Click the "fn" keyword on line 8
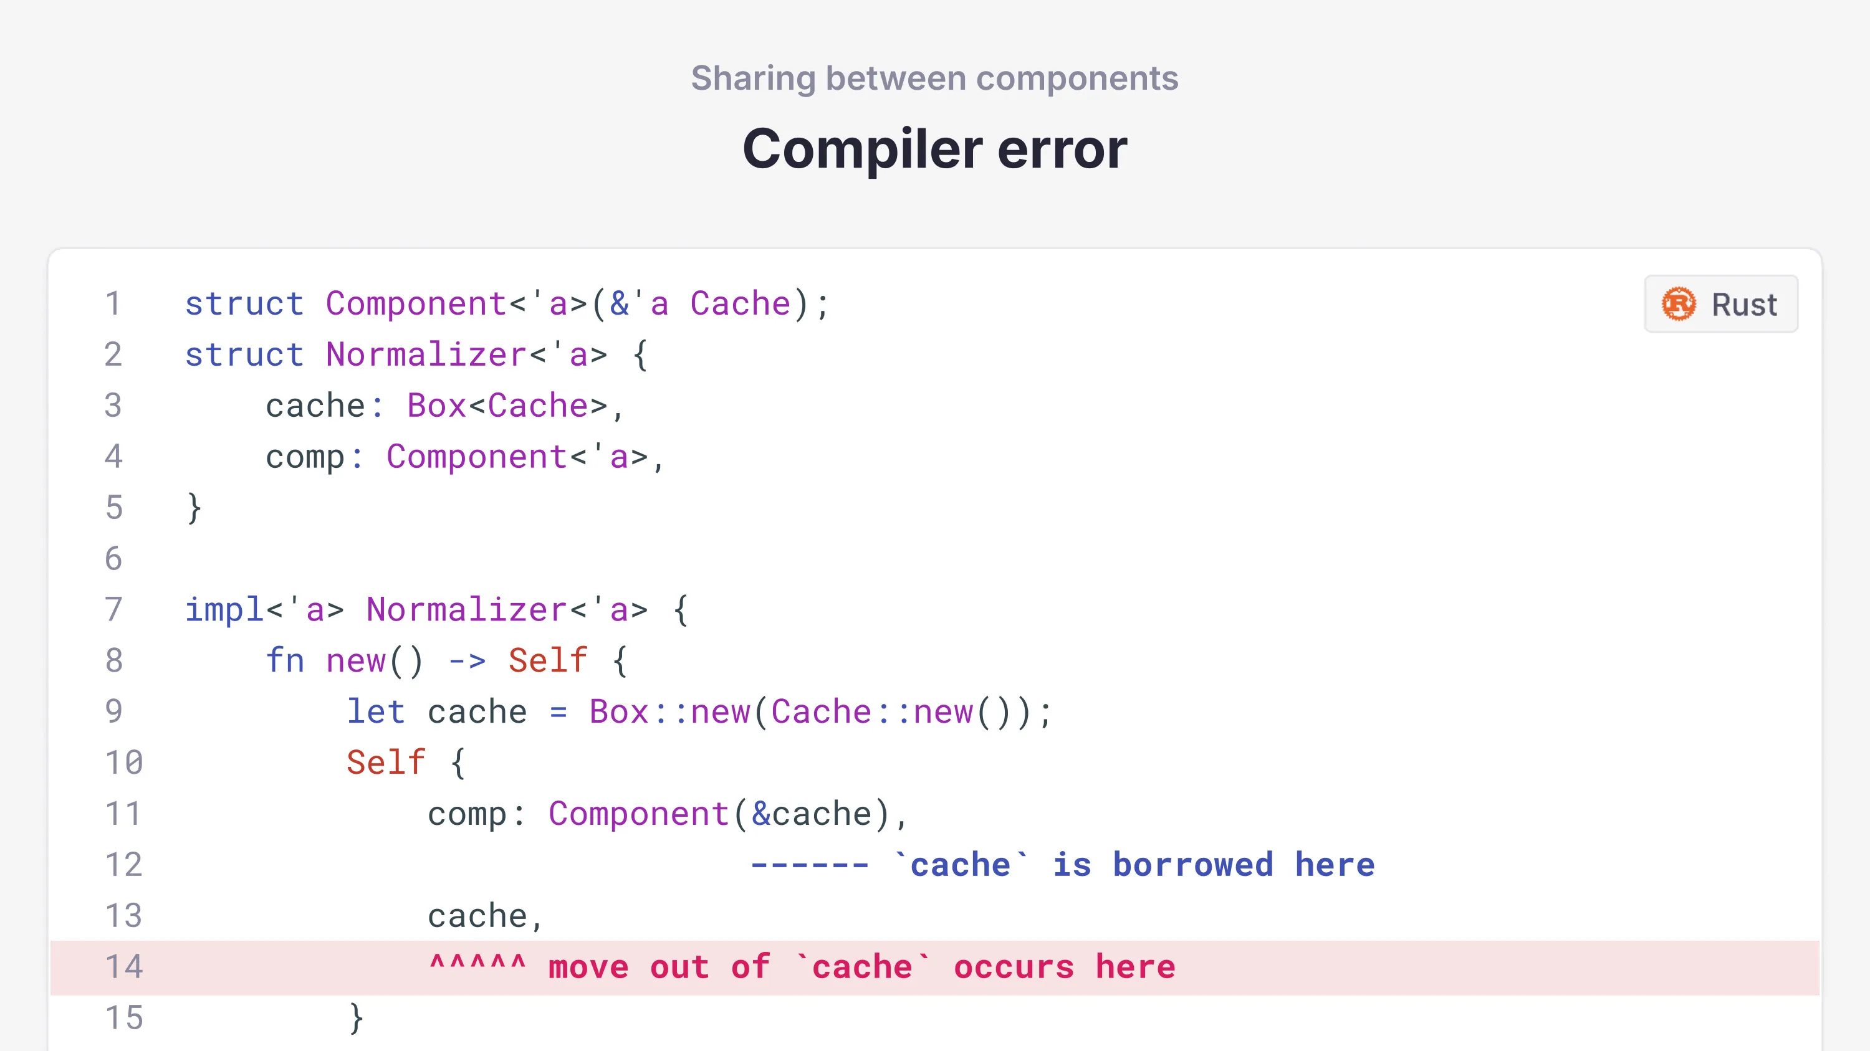The height and width of the screenshot is (1051, 1870). pyautogui.click(x=285, y=661)
